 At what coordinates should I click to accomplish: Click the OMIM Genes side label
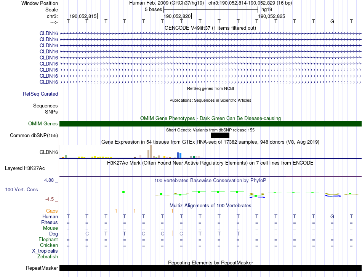(43, 124)
